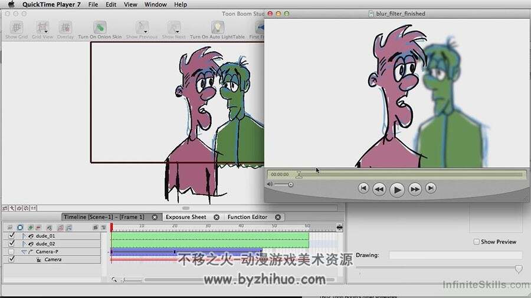Open the Grid View dropdown arrow
Screen dimensions: 531x298
tap(46, 32)
